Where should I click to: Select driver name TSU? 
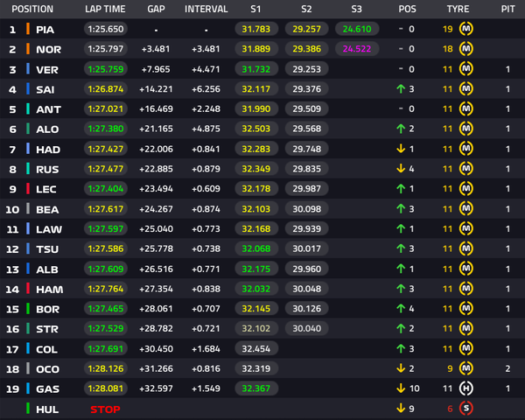47,249
